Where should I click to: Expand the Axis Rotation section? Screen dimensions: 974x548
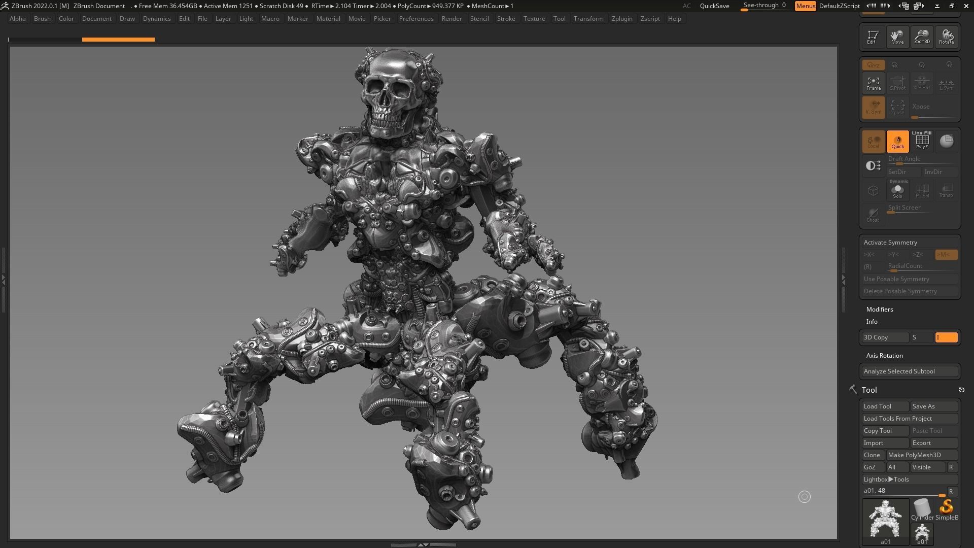tap(884, 356)
